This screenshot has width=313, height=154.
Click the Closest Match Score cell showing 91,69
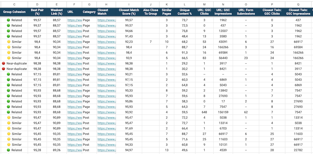129,128
